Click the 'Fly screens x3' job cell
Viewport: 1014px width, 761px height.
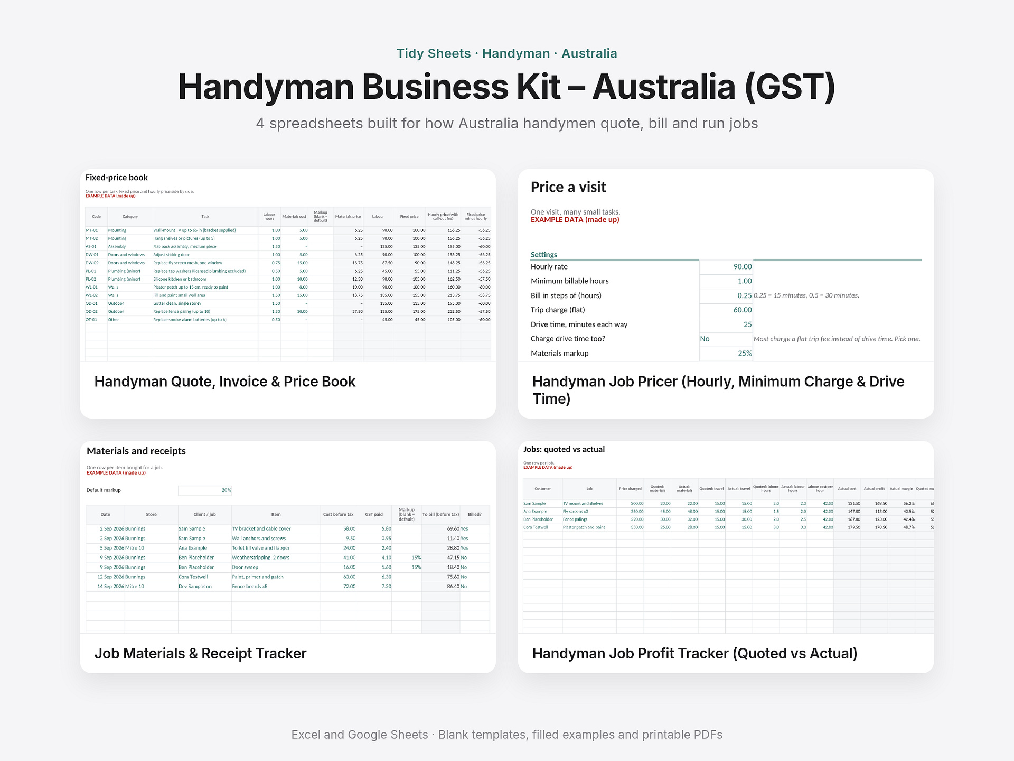click(x=589, y=512)
